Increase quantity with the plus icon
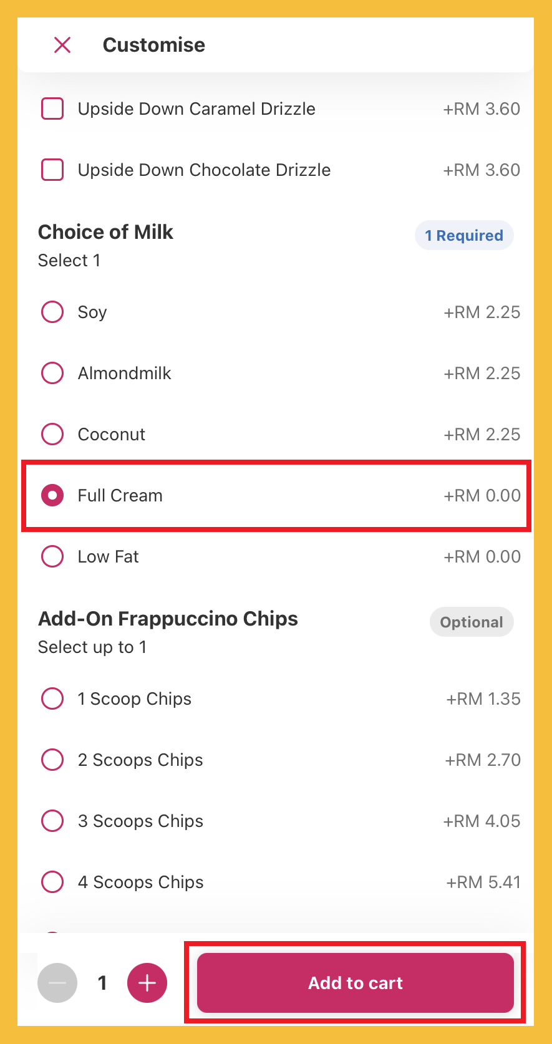The image size is (552, 1044). (x=147, y=983)
